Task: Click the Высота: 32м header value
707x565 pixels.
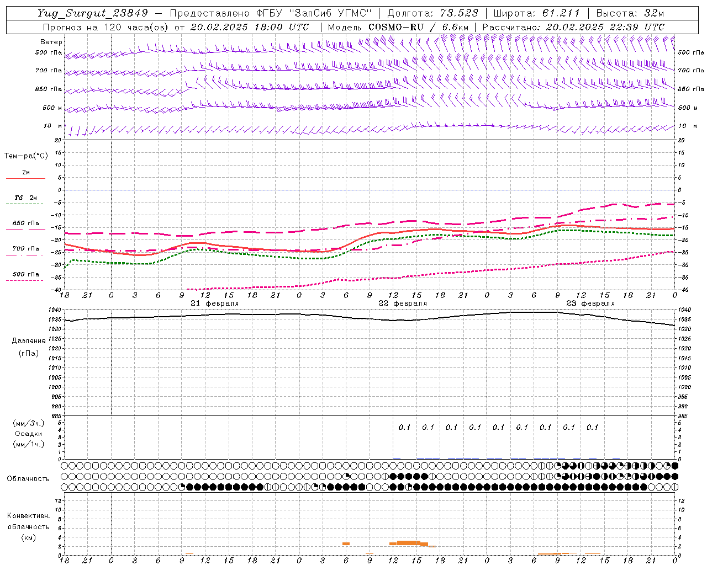Action: [629, 13]
